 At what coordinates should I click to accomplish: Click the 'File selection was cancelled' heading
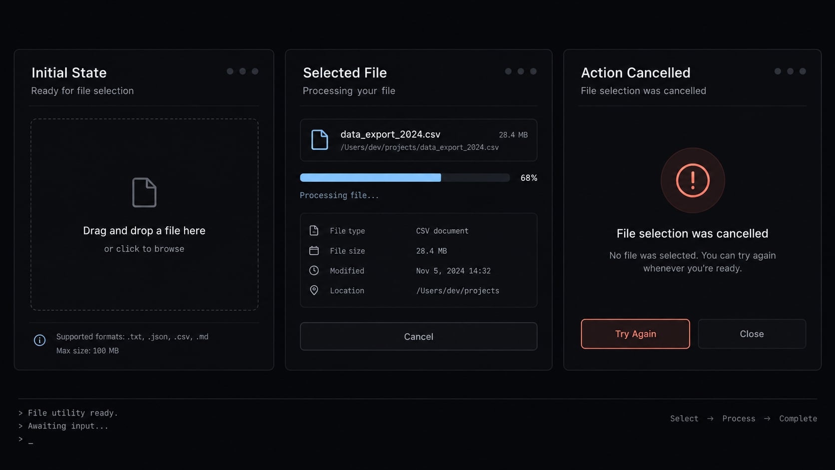692,233
